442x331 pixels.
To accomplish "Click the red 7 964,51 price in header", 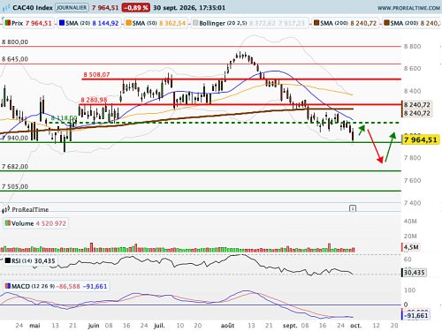I will point(105,8).
